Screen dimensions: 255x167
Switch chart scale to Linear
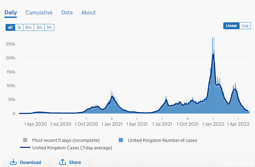[231, 26]
